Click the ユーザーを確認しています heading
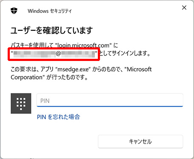The height and width of the screenshot is (159, 194). point(52,30)
